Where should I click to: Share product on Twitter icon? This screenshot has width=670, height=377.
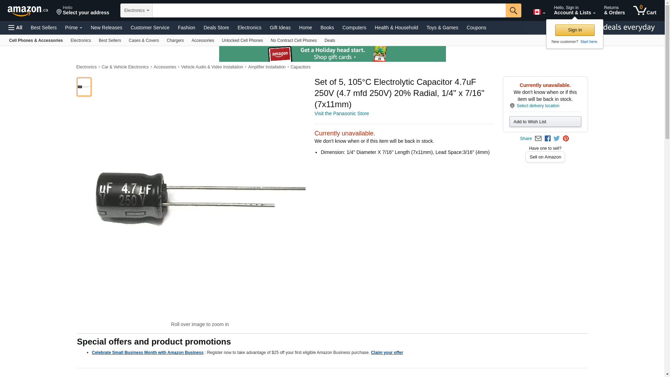pos(557,139)
